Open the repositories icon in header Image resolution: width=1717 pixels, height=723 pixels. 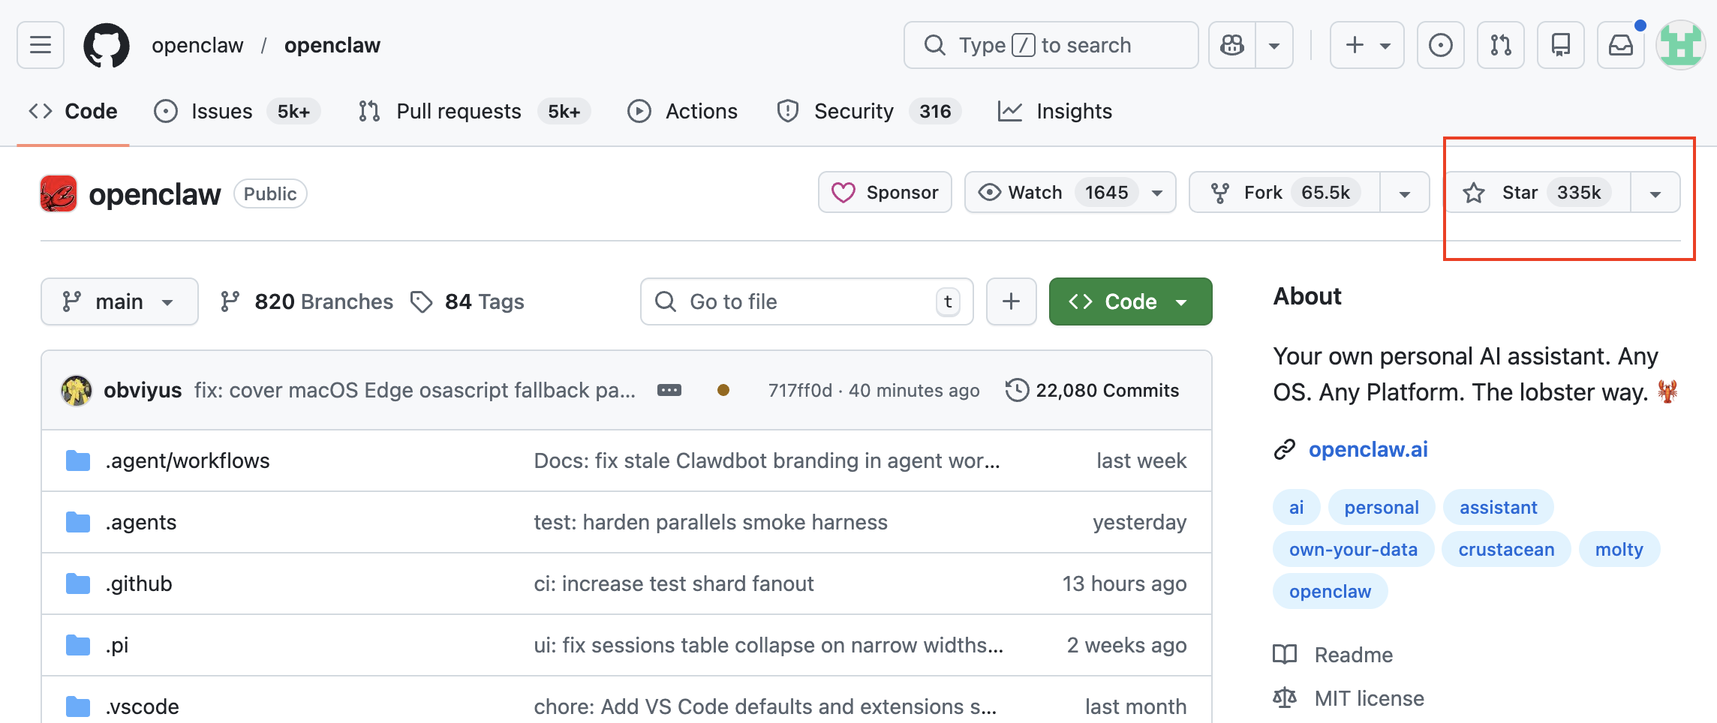(x=1560, y=45)
